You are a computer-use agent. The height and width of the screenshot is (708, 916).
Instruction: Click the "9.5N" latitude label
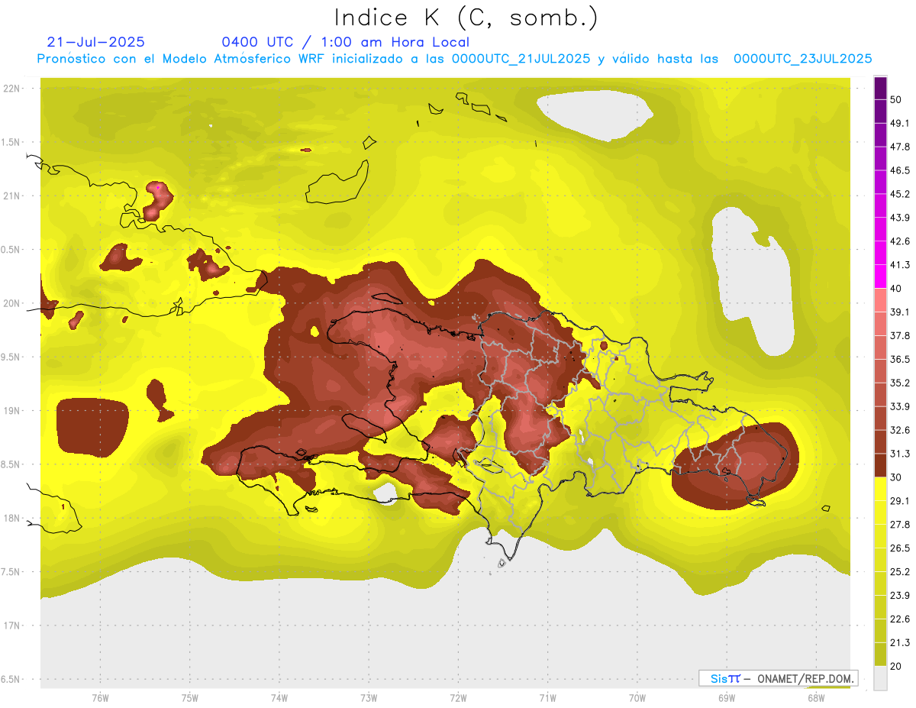[x=10, y=357]
